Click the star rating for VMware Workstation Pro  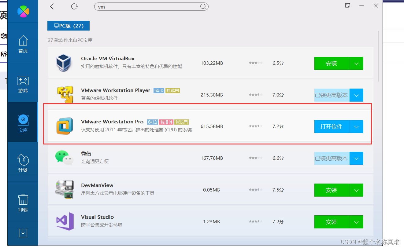(x=256, y=126)
